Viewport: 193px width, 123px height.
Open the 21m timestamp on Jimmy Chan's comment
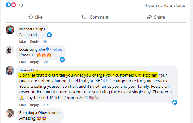(x=46, y=105)
